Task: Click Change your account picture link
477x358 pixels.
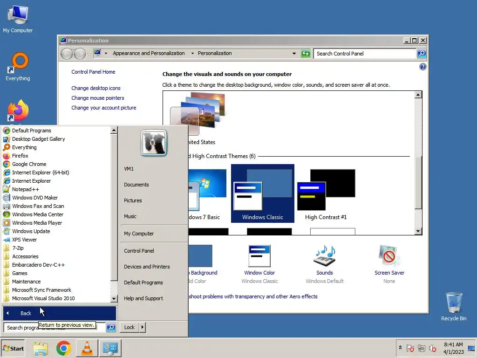Action: (x=104, y=108)
